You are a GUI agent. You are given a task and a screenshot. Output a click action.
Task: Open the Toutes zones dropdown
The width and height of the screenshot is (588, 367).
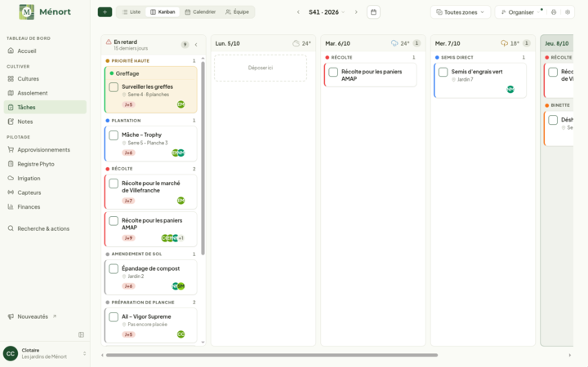pos(460,12)
